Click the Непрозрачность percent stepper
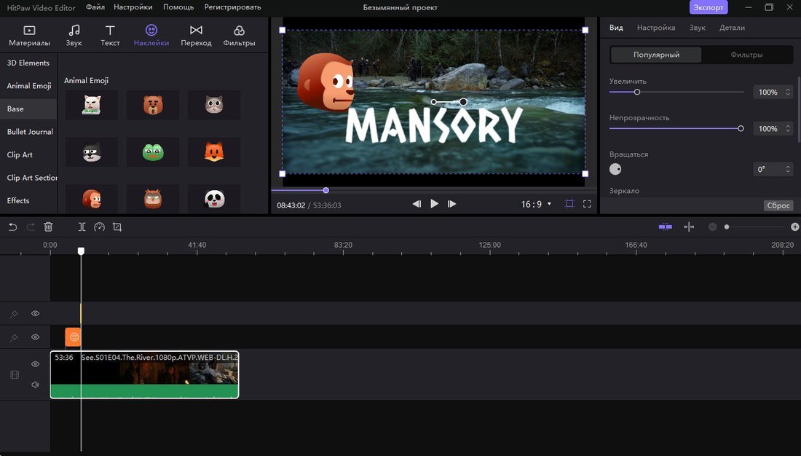The image size is (801, 456). [x=788, y=129]
